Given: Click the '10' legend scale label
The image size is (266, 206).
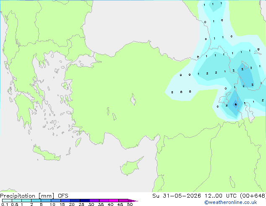Looking at the screenshot, I should [x=52, y=204].
